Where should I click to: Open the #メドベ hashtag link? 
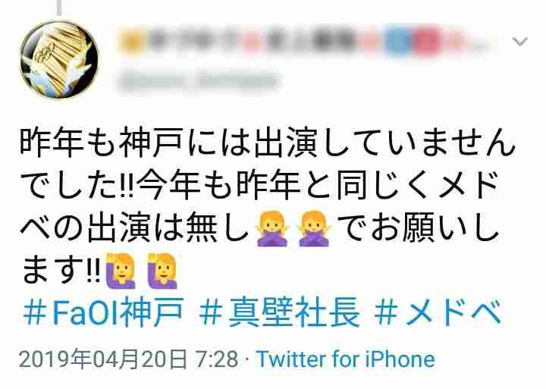click(x=438, y=312)
